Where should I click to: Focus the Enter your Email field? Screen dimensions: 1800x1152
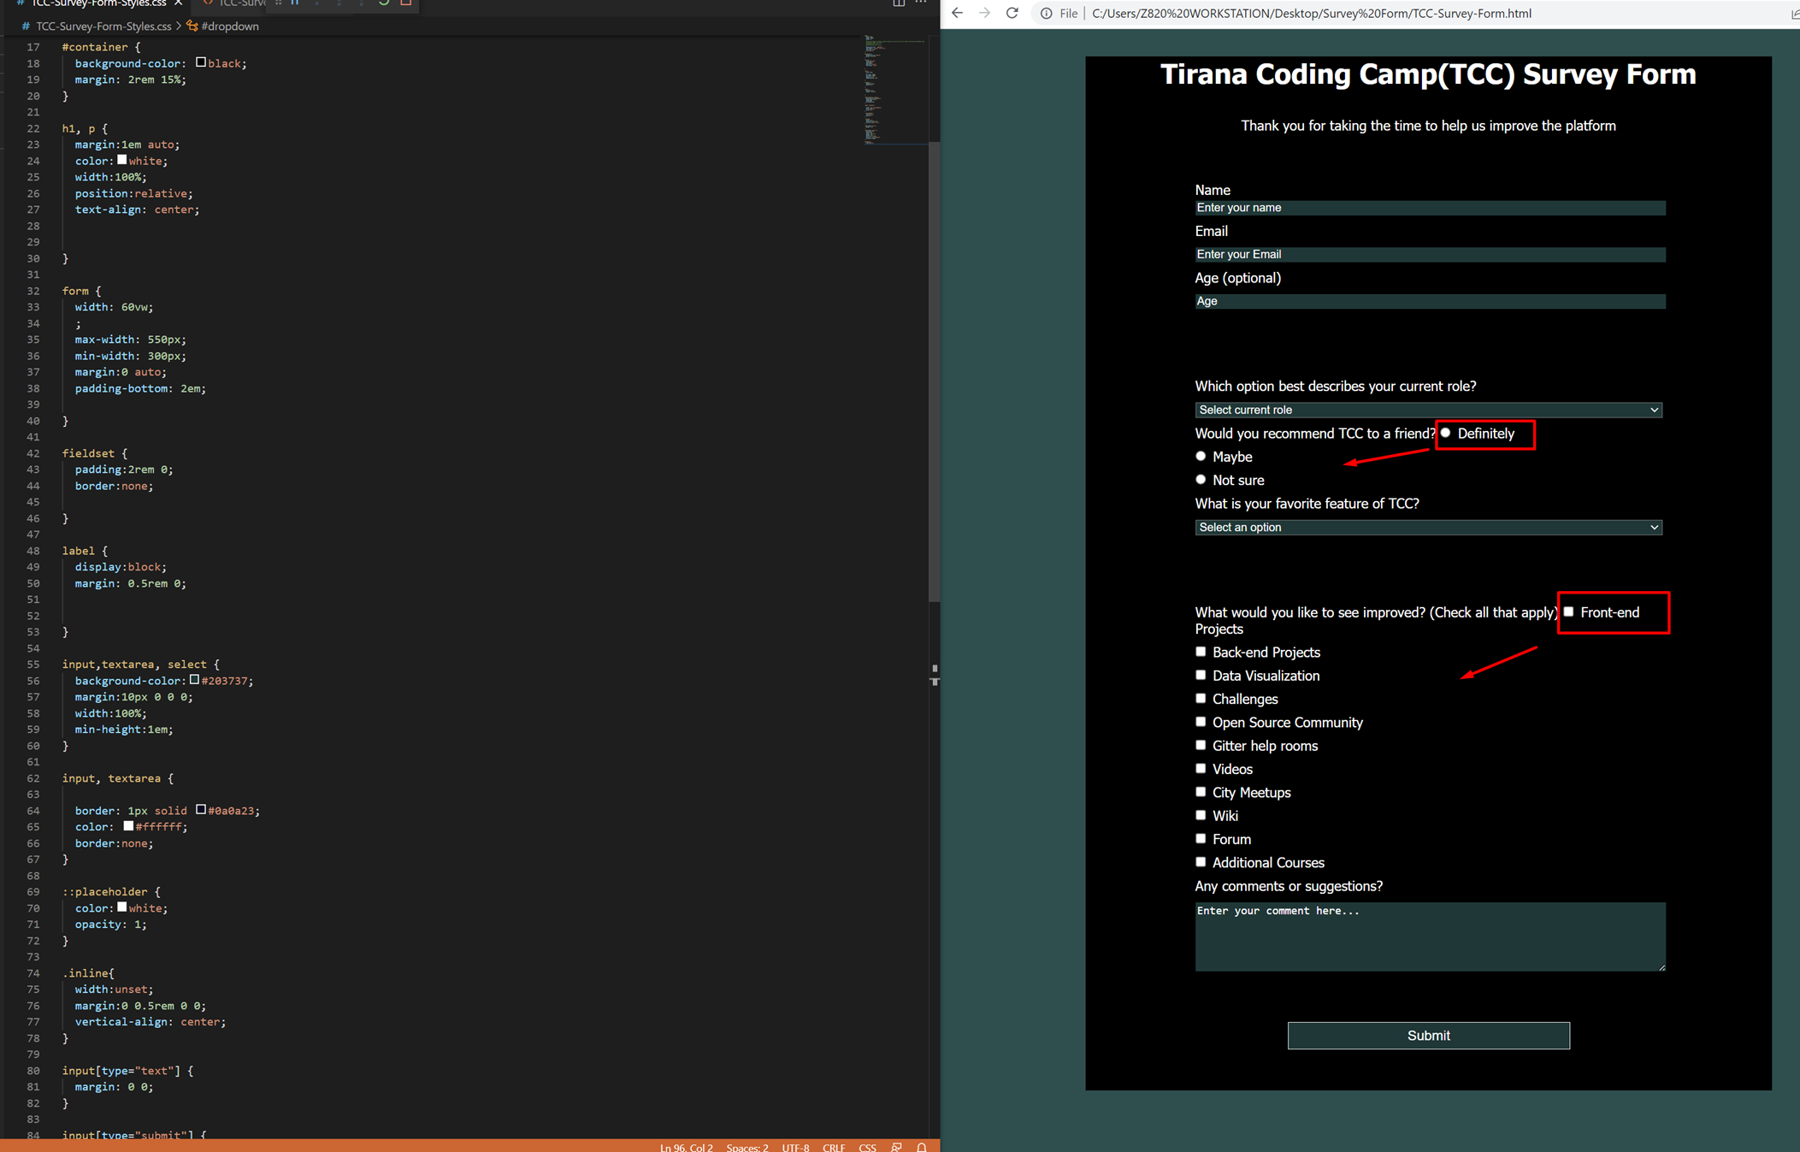[1430, 254]
